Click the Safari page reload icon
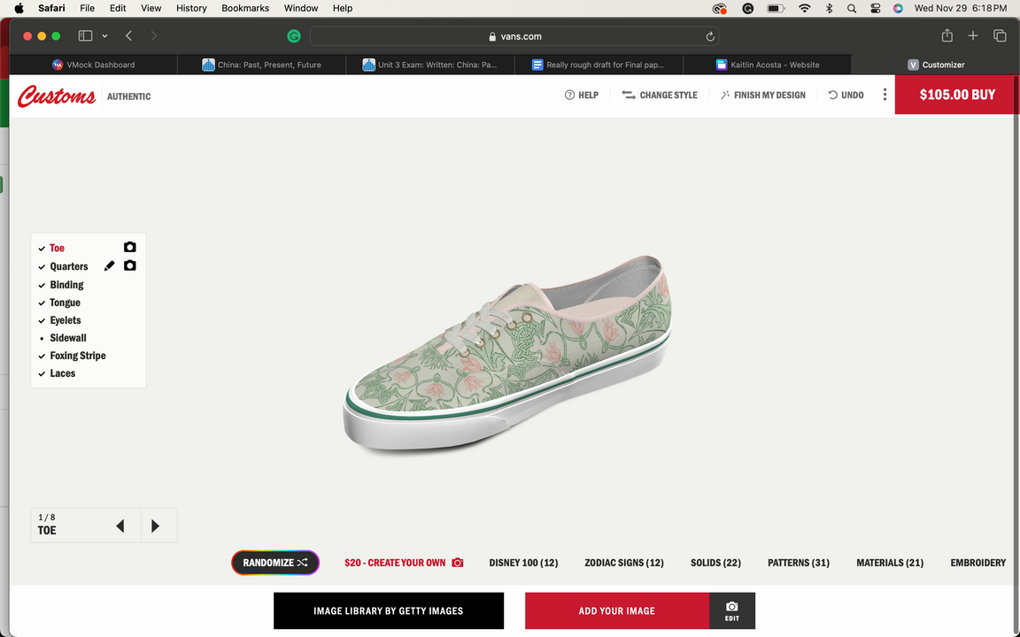This screenshot has width=1020, height=637. [x=710, y=36]
